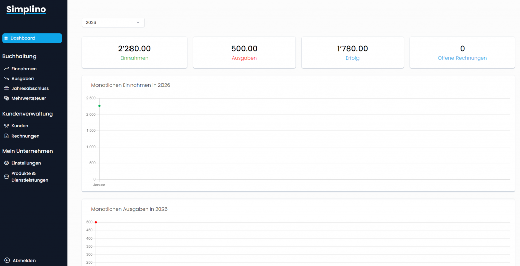
Task: Go to Mehrwertsteuer page
Action: [28, 98]
